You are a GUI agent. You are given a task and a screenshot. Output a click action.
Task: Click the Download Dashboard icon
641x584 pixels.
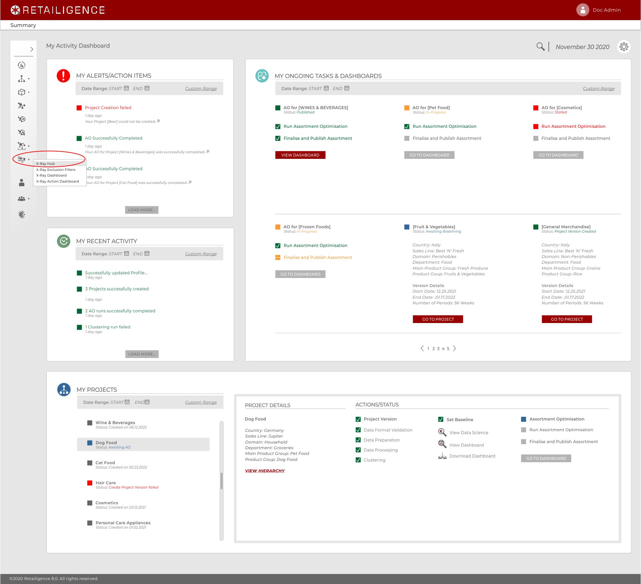442,456
